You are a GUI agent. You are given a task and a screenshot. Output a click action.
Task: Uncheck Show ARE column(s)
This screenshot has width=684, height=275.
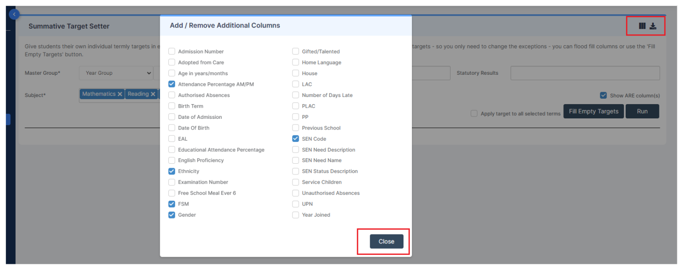[603, 95]
